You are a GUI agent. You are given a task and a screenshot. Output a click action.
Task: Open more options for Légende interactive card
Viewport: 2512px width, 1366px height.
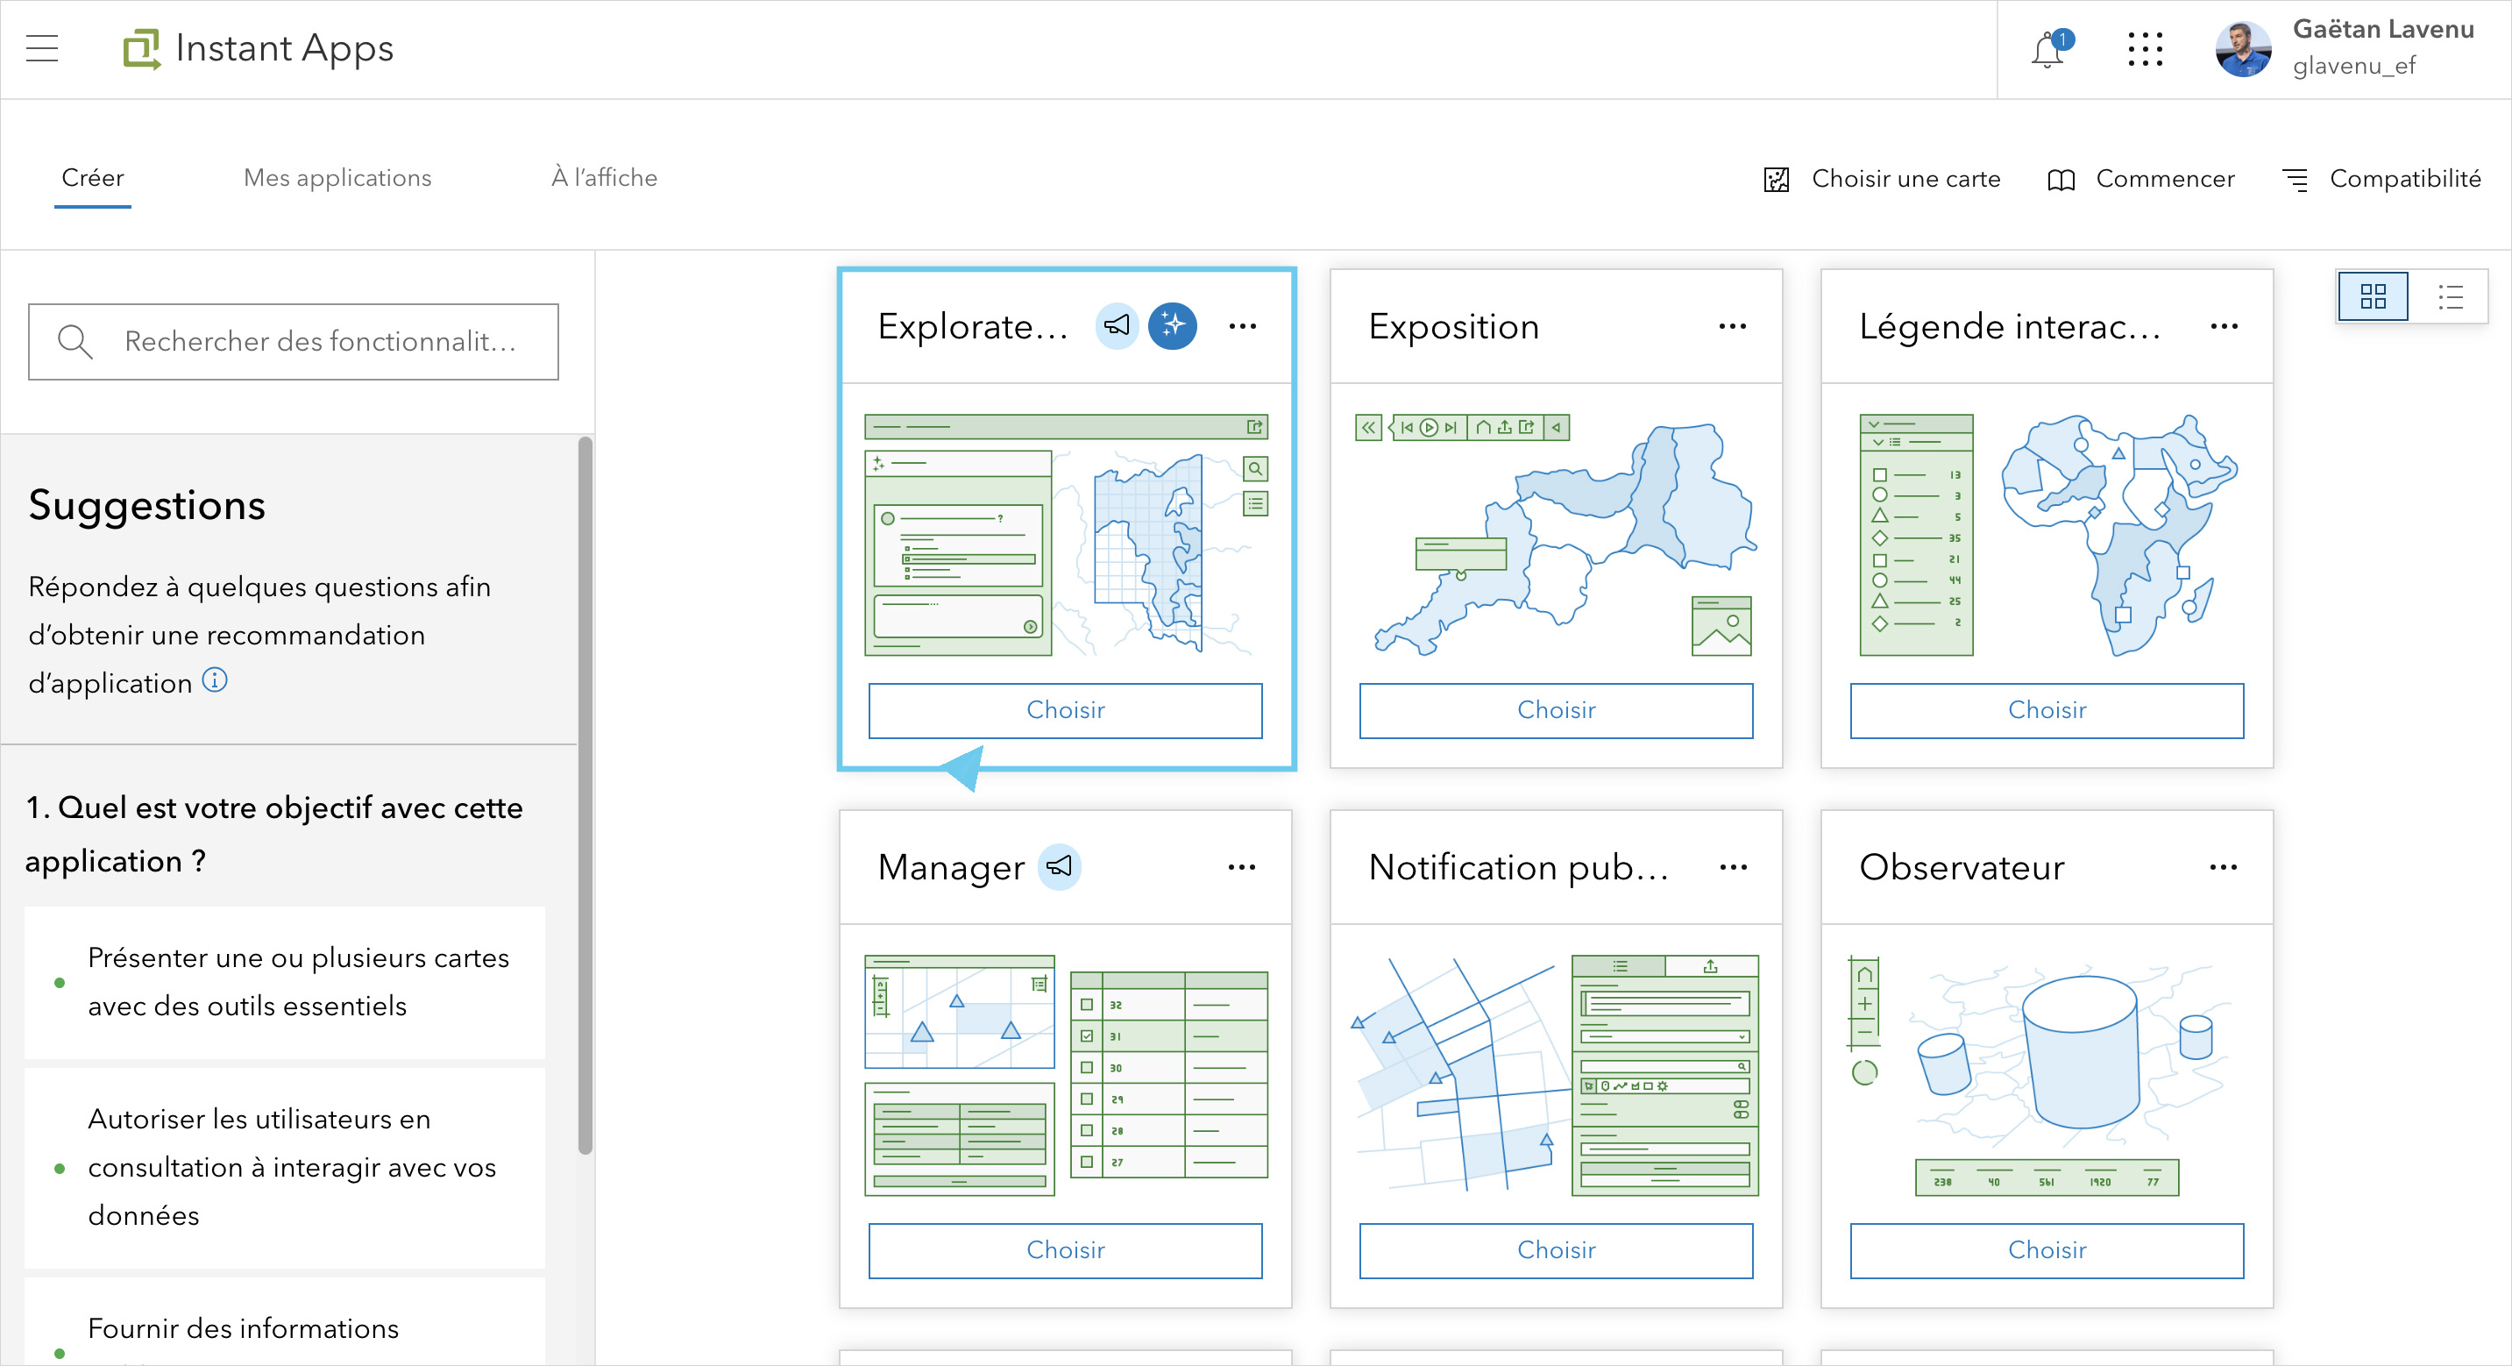(x=2225, y=326)
